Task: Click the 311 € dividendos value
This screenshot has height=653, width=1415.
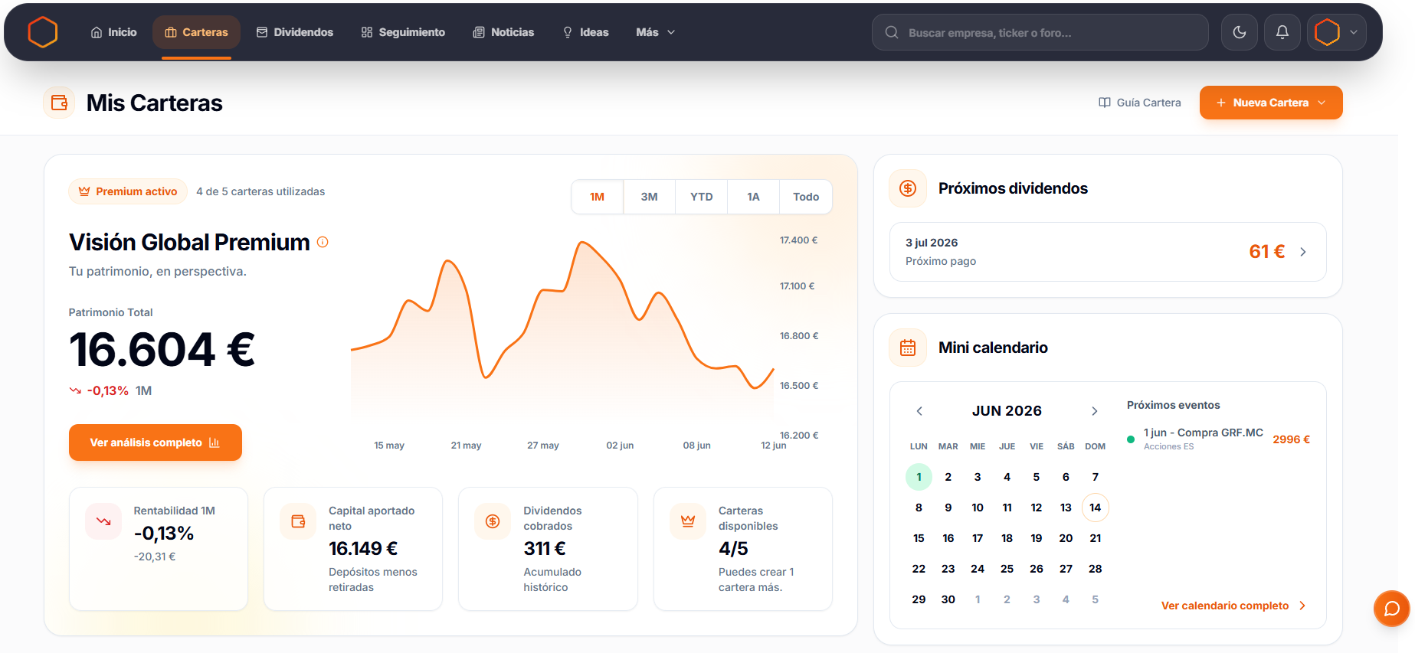Action: [545, 549]
